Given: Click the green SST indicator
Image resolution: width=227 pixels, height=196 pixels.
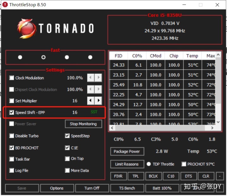Looking at the screenshot, I should tap(94, 112).
